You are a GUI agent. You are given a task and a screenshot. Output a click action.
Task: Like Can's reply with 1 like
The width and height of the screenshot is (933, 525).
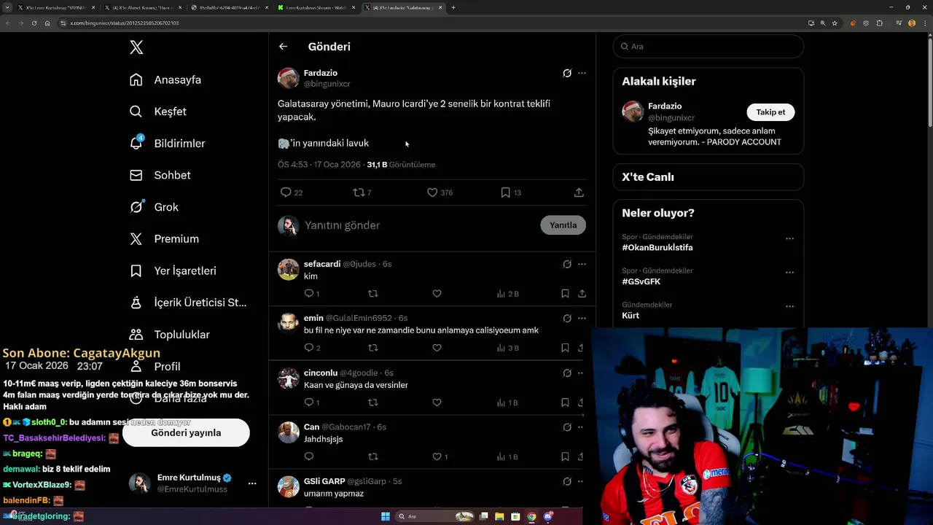click(437, 456)
